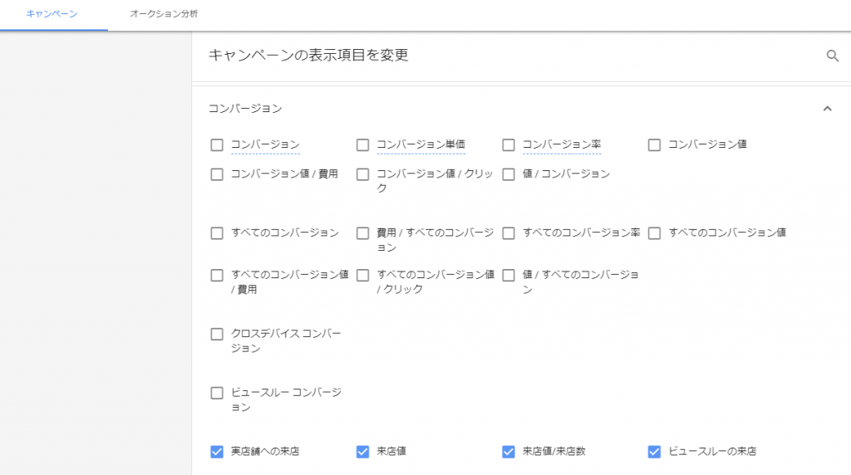Check the 値 / コンバージョン checkbox
Image resolution: width=851 pixels, height=475 pixels.
pos(509,174)
